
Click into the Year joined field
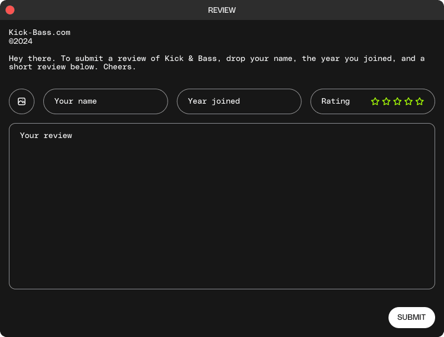[239, 101]
